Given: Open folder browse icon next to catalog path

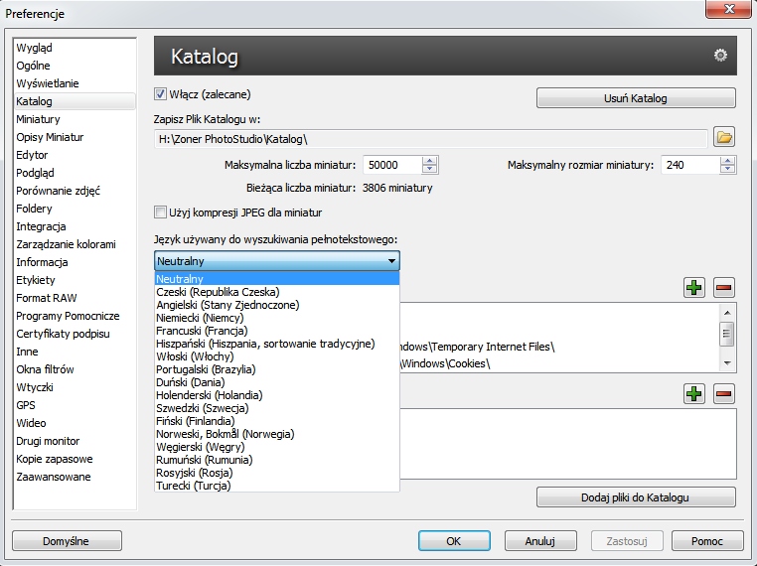Looking at the screenshot, I should (724, 138).
